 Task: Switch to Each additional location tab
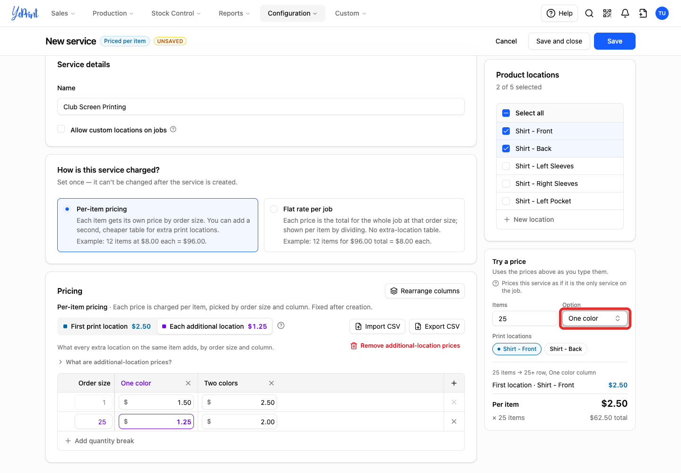(x=215, y=326)
